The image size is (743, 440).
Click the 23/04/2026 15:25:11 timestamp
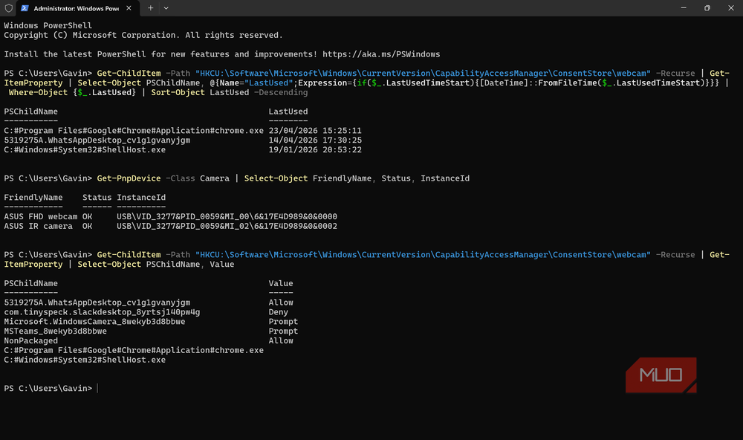click(315, 130)
